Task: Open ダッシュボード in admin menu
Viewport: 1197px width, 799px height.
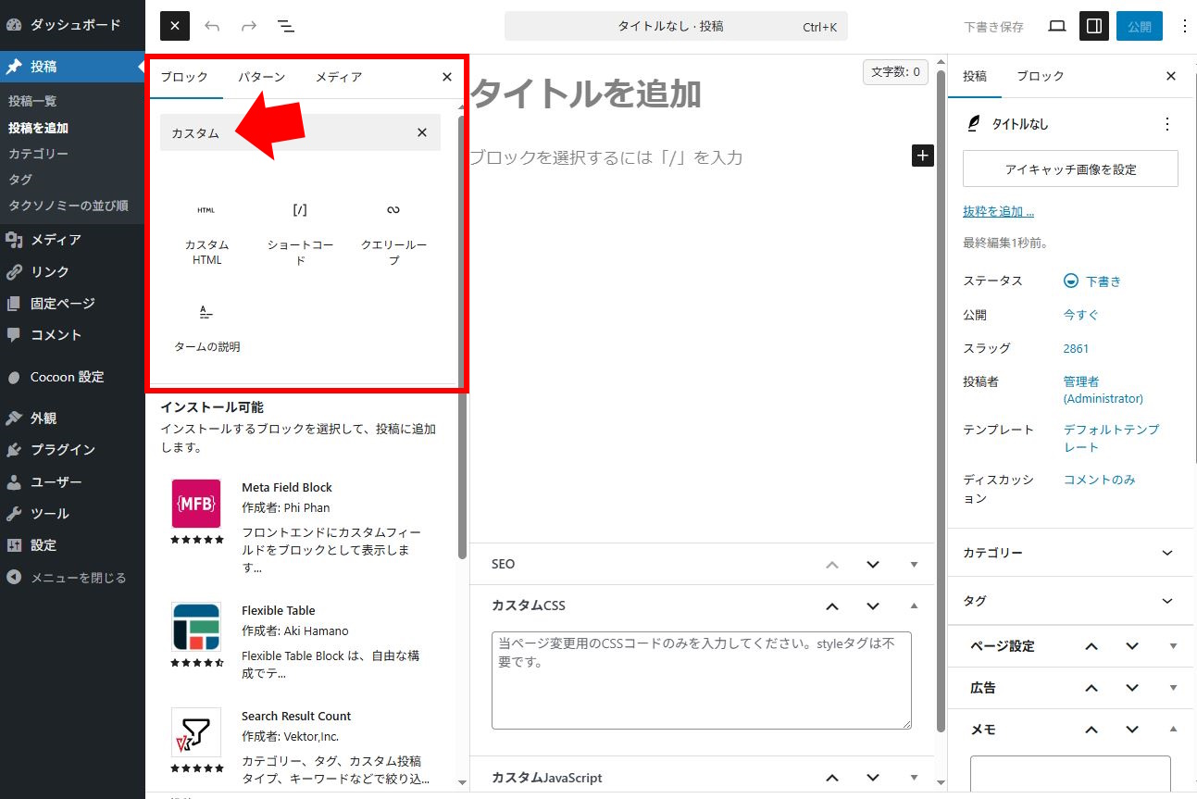Action: pos(72,25)
